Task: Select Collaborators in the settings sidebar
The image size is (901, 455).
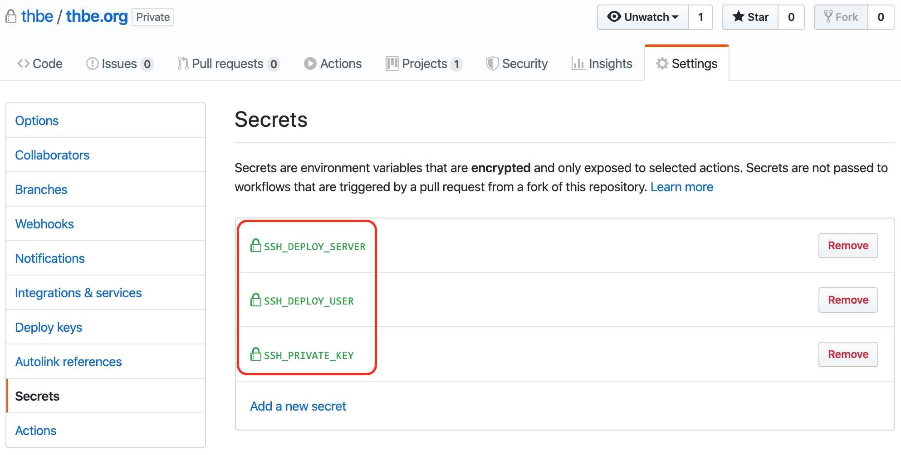Action: tap(52, 155)
